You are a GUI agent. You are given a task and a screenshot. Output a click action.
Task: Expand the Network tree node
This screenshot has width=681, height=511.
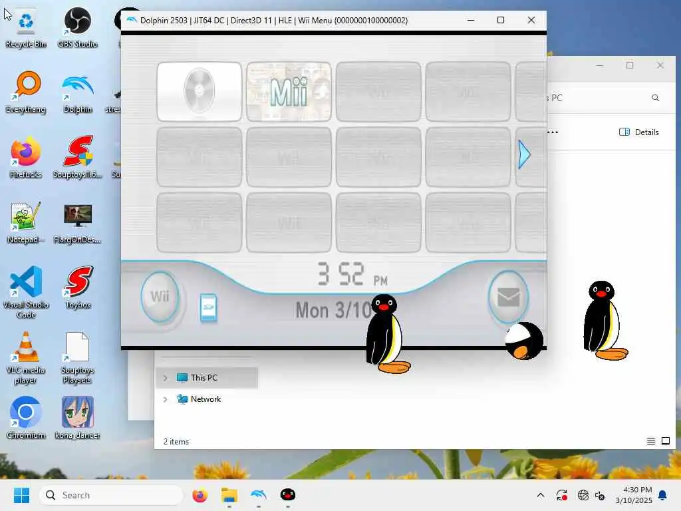point(165,399)
